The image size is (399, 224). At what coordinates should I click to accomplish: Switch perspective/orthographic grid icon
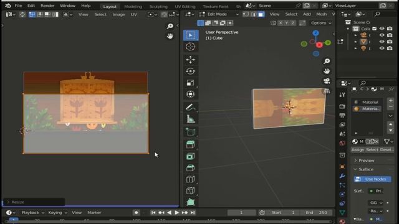327,91
